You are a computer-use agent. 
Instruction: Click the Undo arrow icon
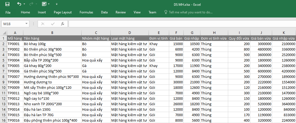pyautogui.click(x=19, y=4)
